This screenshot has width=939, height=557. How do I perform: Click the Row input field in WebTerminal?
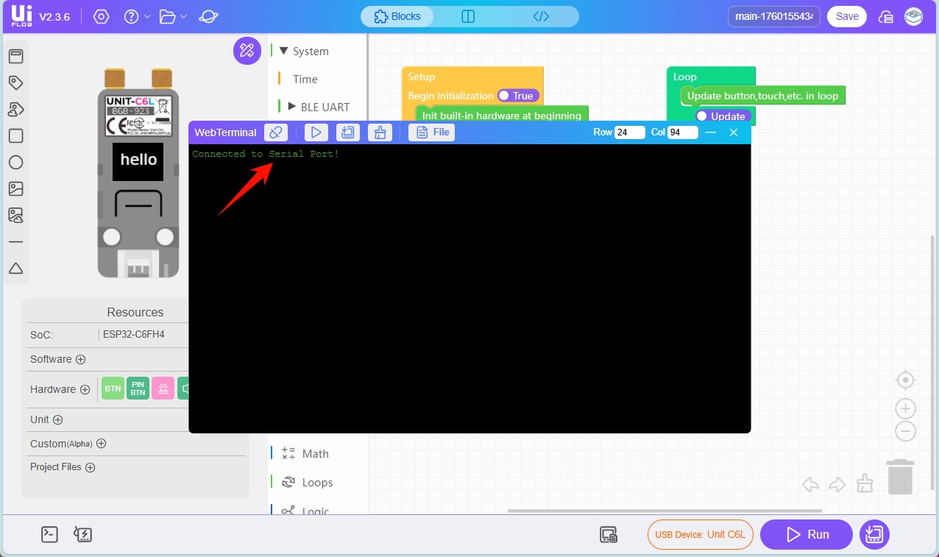pos(629,132)
